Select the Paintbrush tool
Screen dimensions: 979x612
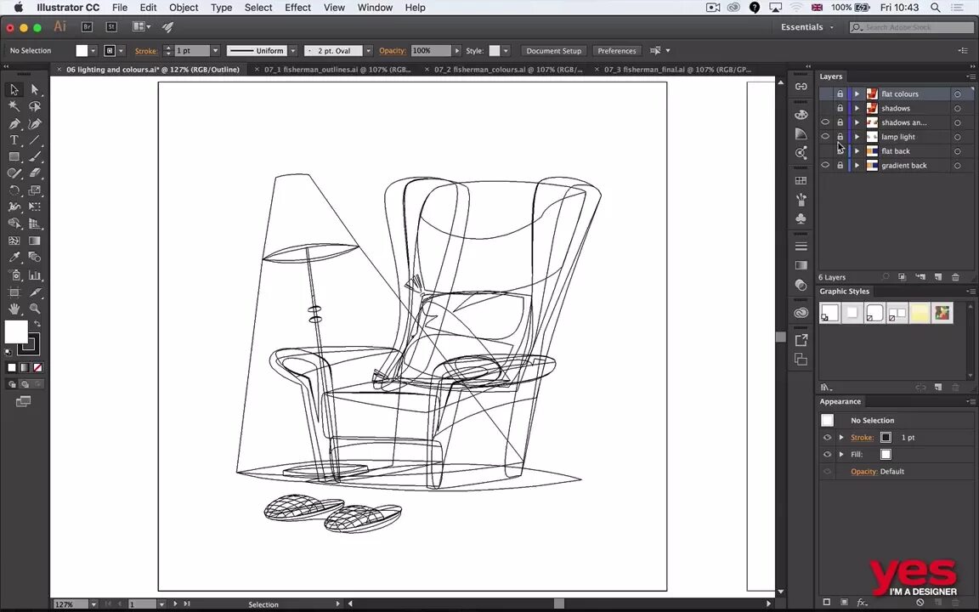pos(35,156)
